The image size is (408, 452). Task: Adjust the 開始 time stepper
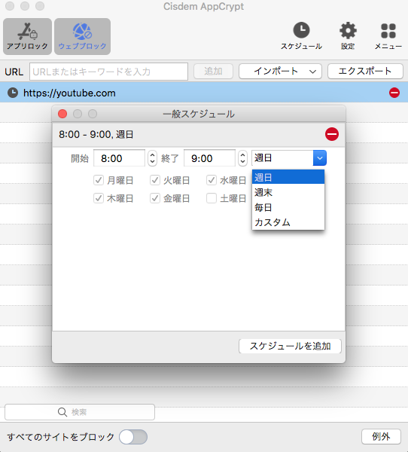pos(152,158)
